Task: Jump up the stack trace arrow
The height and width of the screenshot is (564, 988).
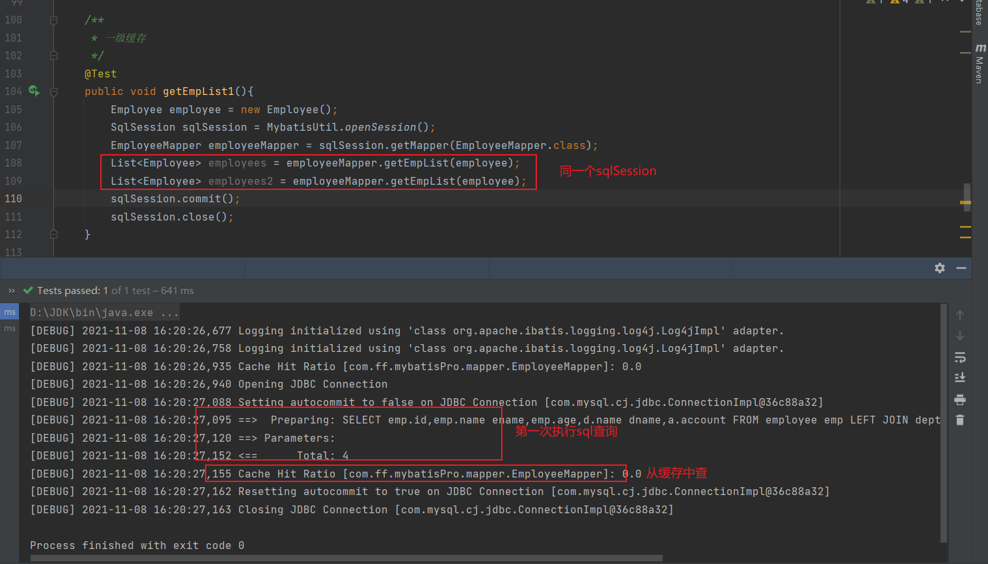Action: tap(960, 315)
